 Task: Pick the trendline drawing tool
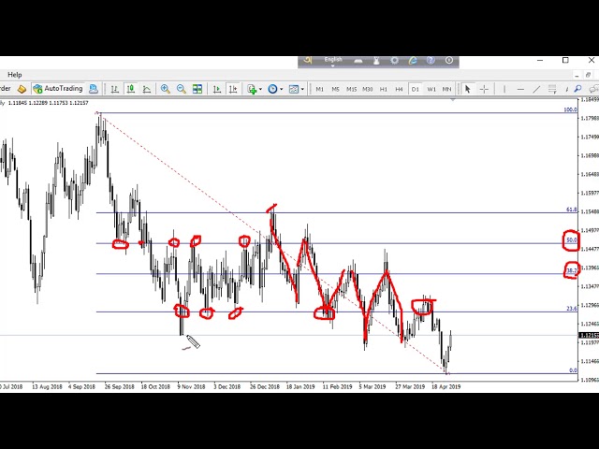click(x=536, y=89)
